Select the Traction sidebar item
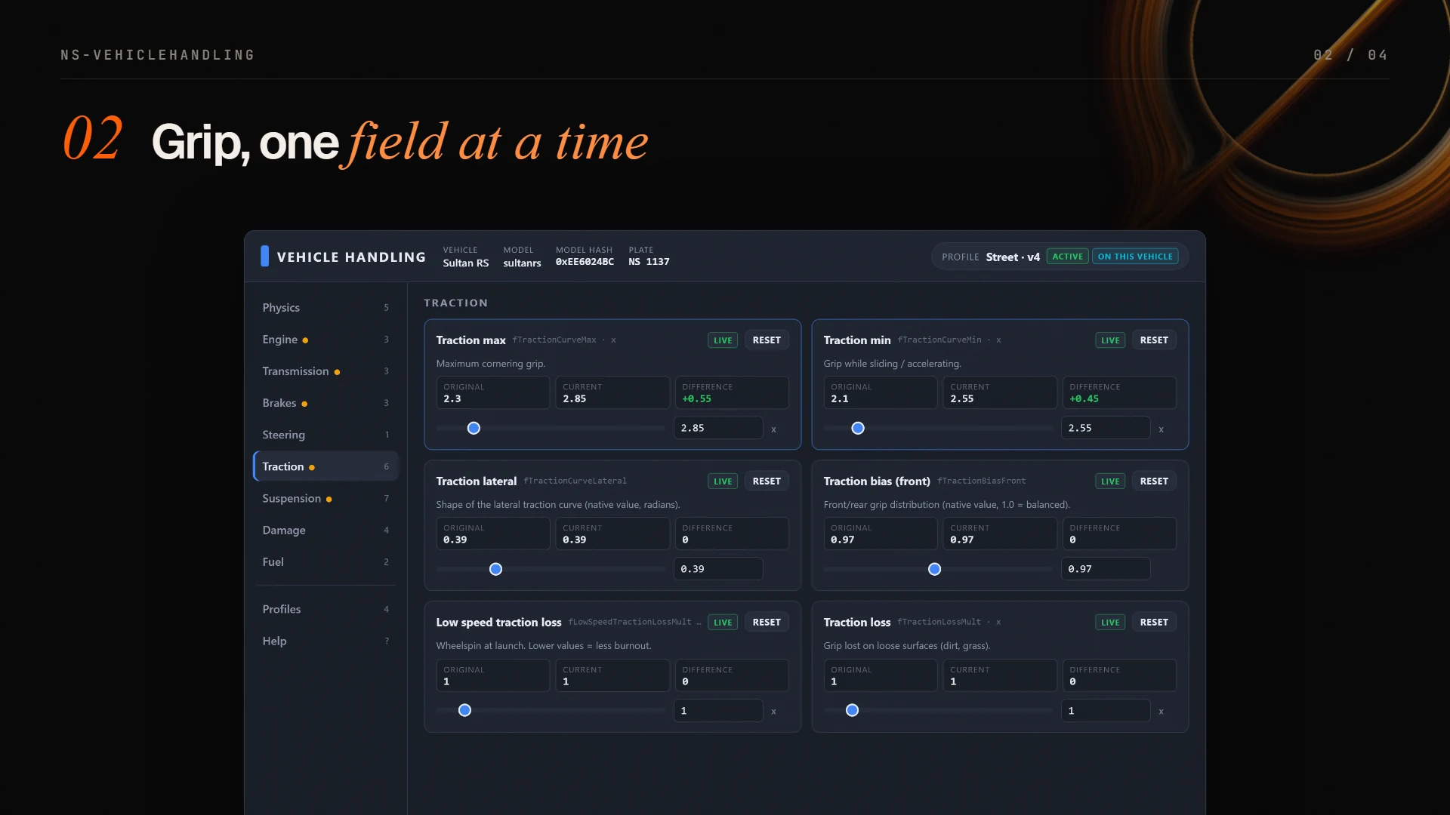 pos(325,466)
